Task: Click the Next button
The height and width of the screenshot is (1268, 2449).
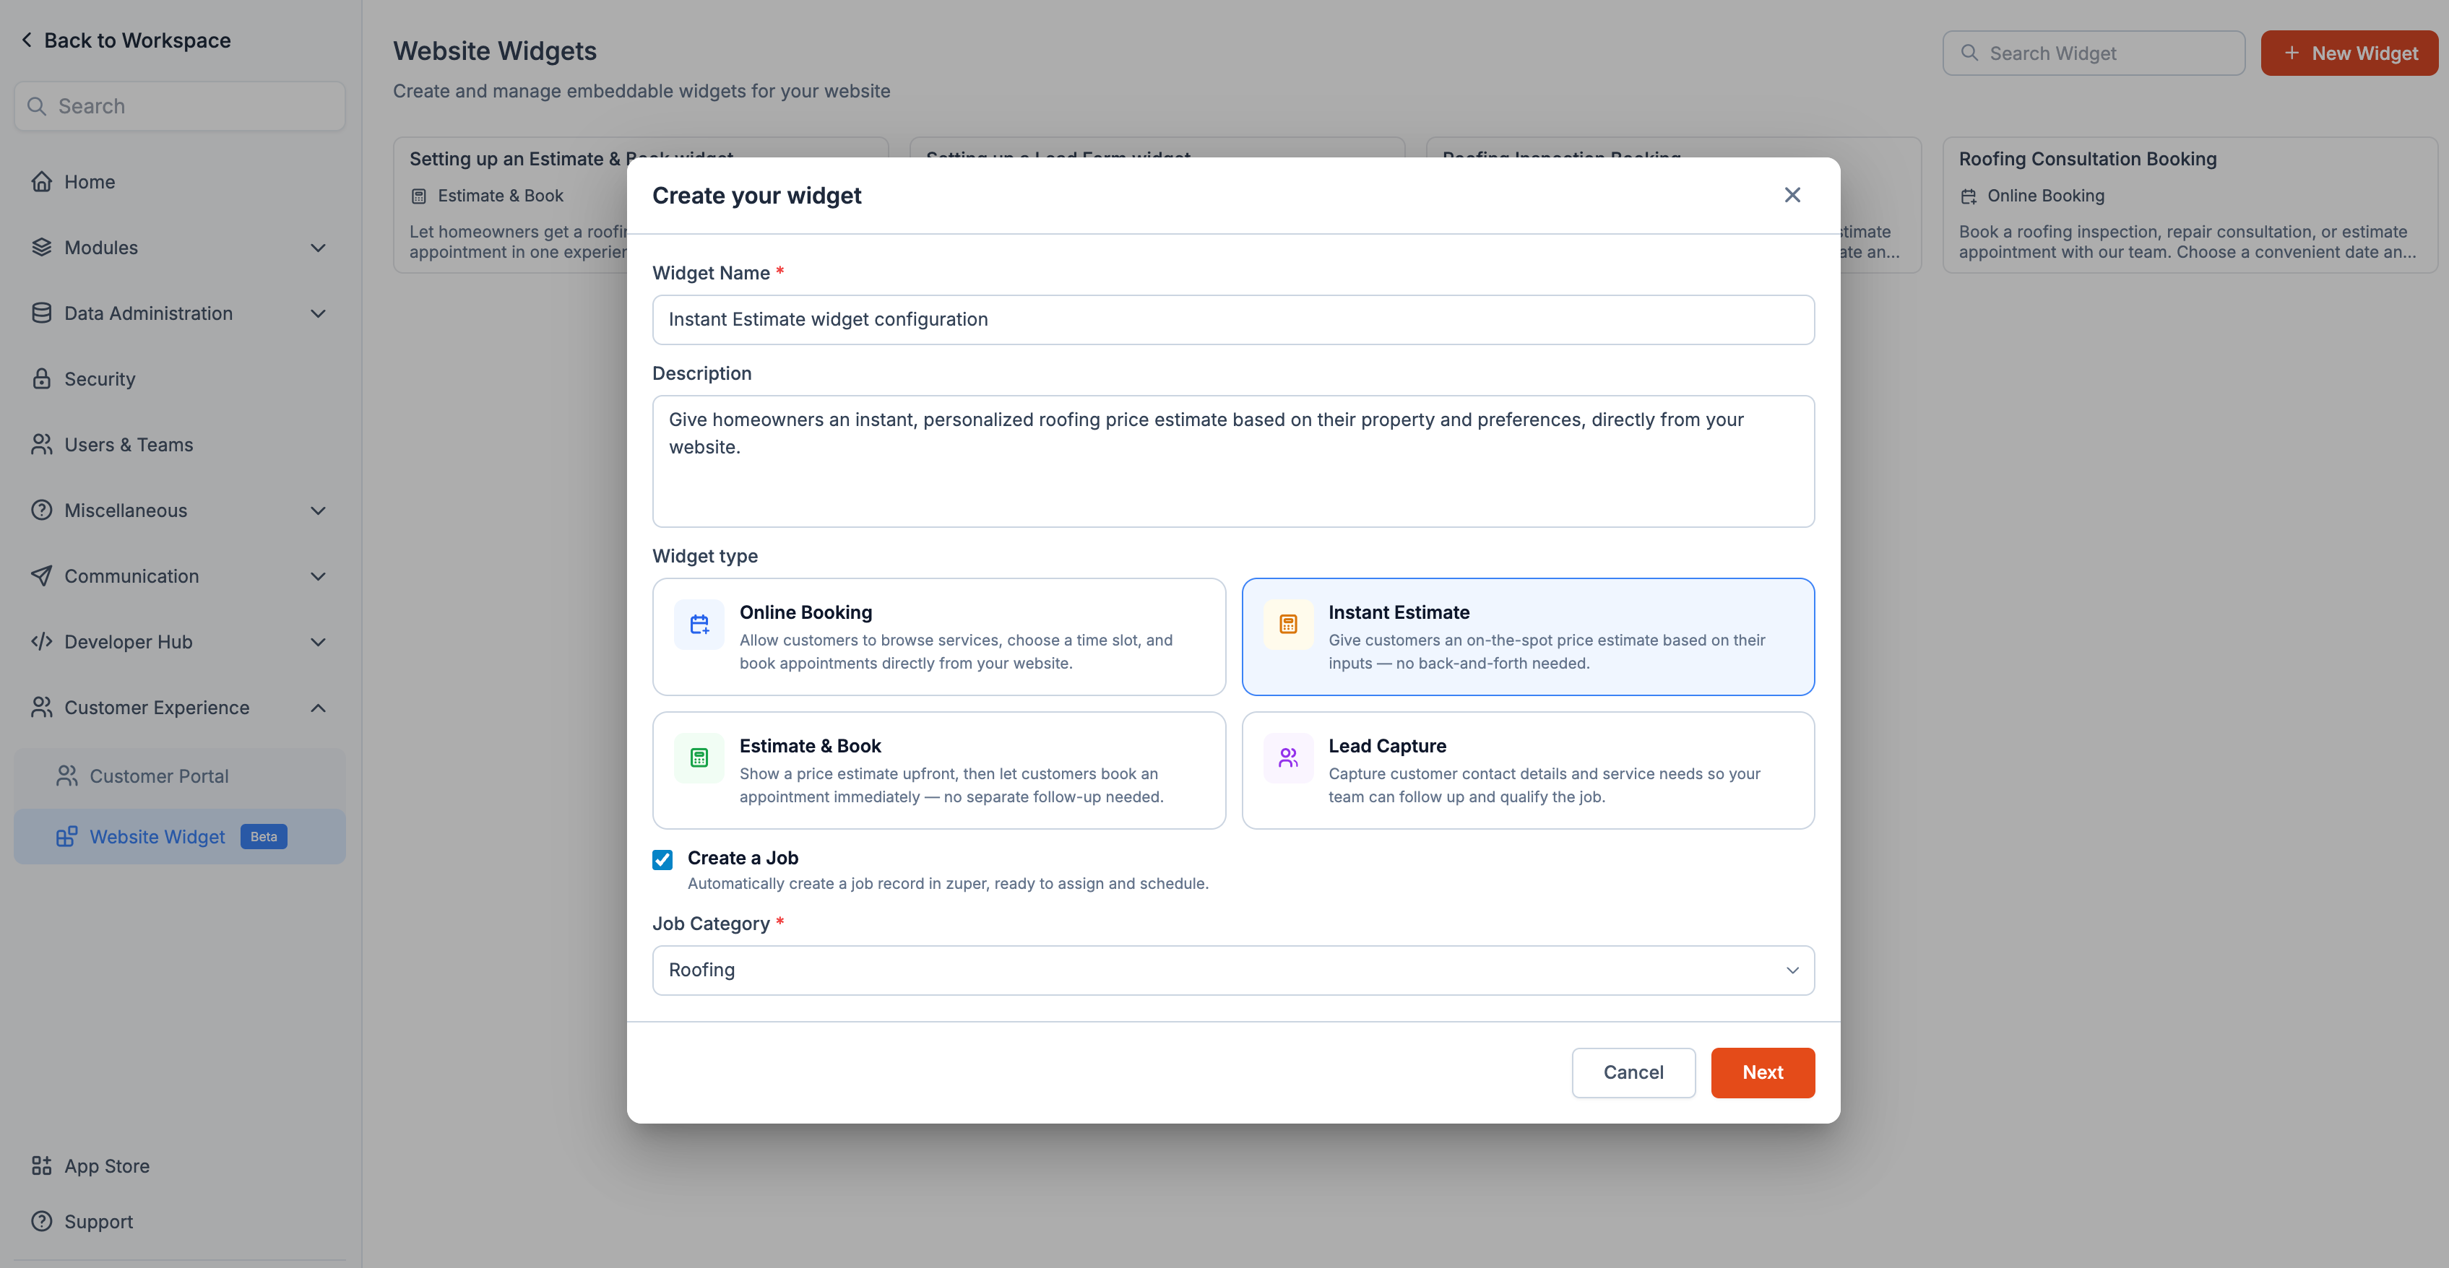Action: (1763, 1072)
